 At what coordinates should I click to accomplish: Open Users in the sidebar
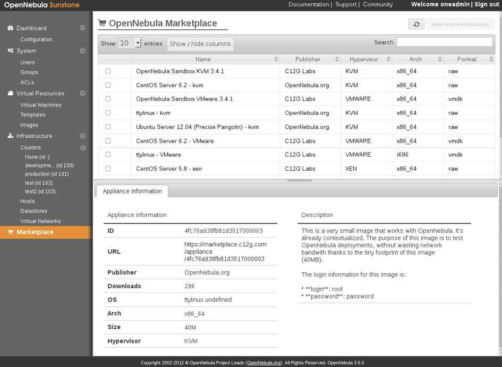(x=28, y=62)
